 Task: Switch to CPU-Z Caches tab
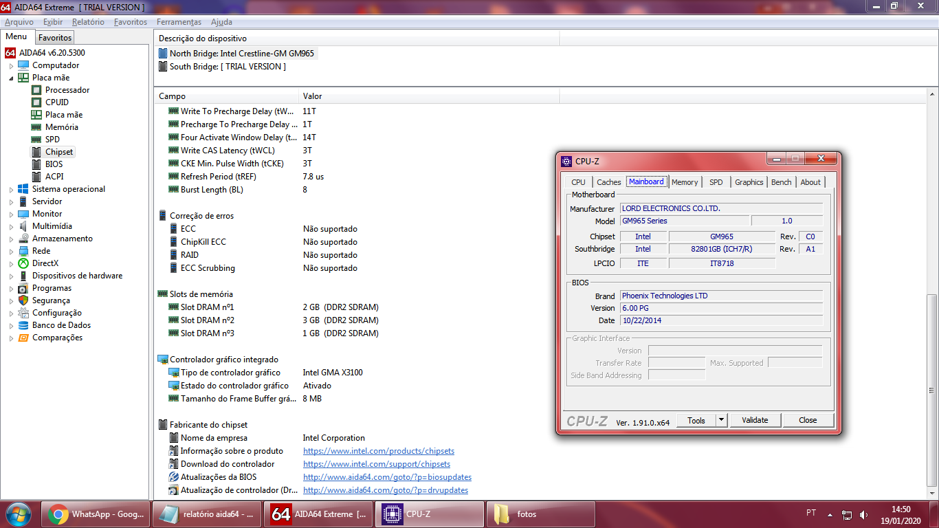(x=609, y=182)
